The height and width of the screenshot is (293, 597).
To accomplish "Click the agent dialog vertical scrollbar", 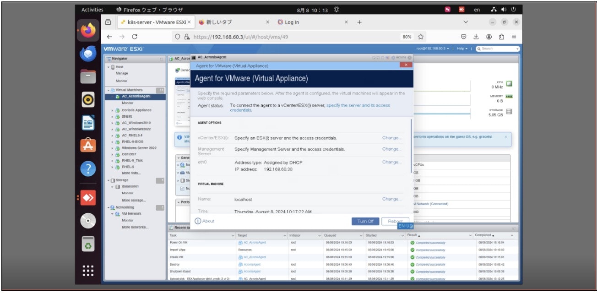I will coord(411,146).
